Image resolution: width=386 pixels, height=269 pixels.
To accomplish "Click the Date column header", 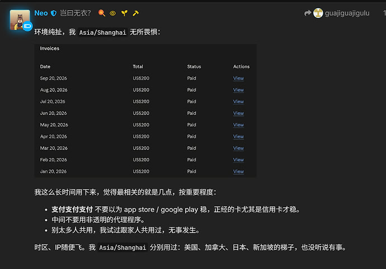I will pos(45,67).
